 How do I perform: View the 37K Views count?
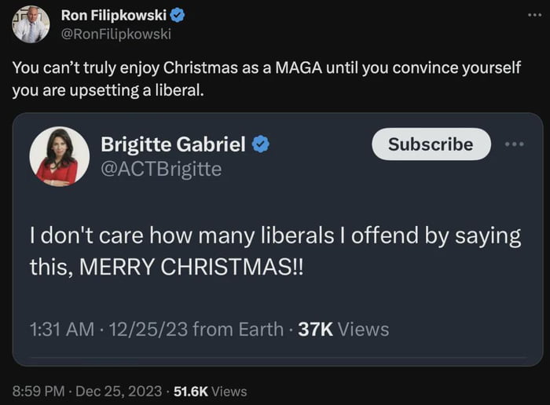point(343,329)
